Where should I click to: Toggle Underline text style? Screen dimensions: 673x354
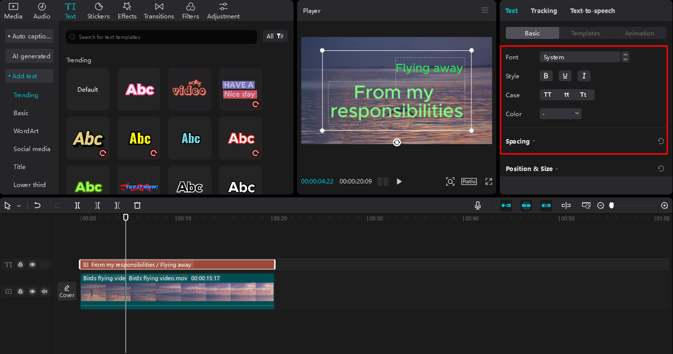tap(565, 76)
